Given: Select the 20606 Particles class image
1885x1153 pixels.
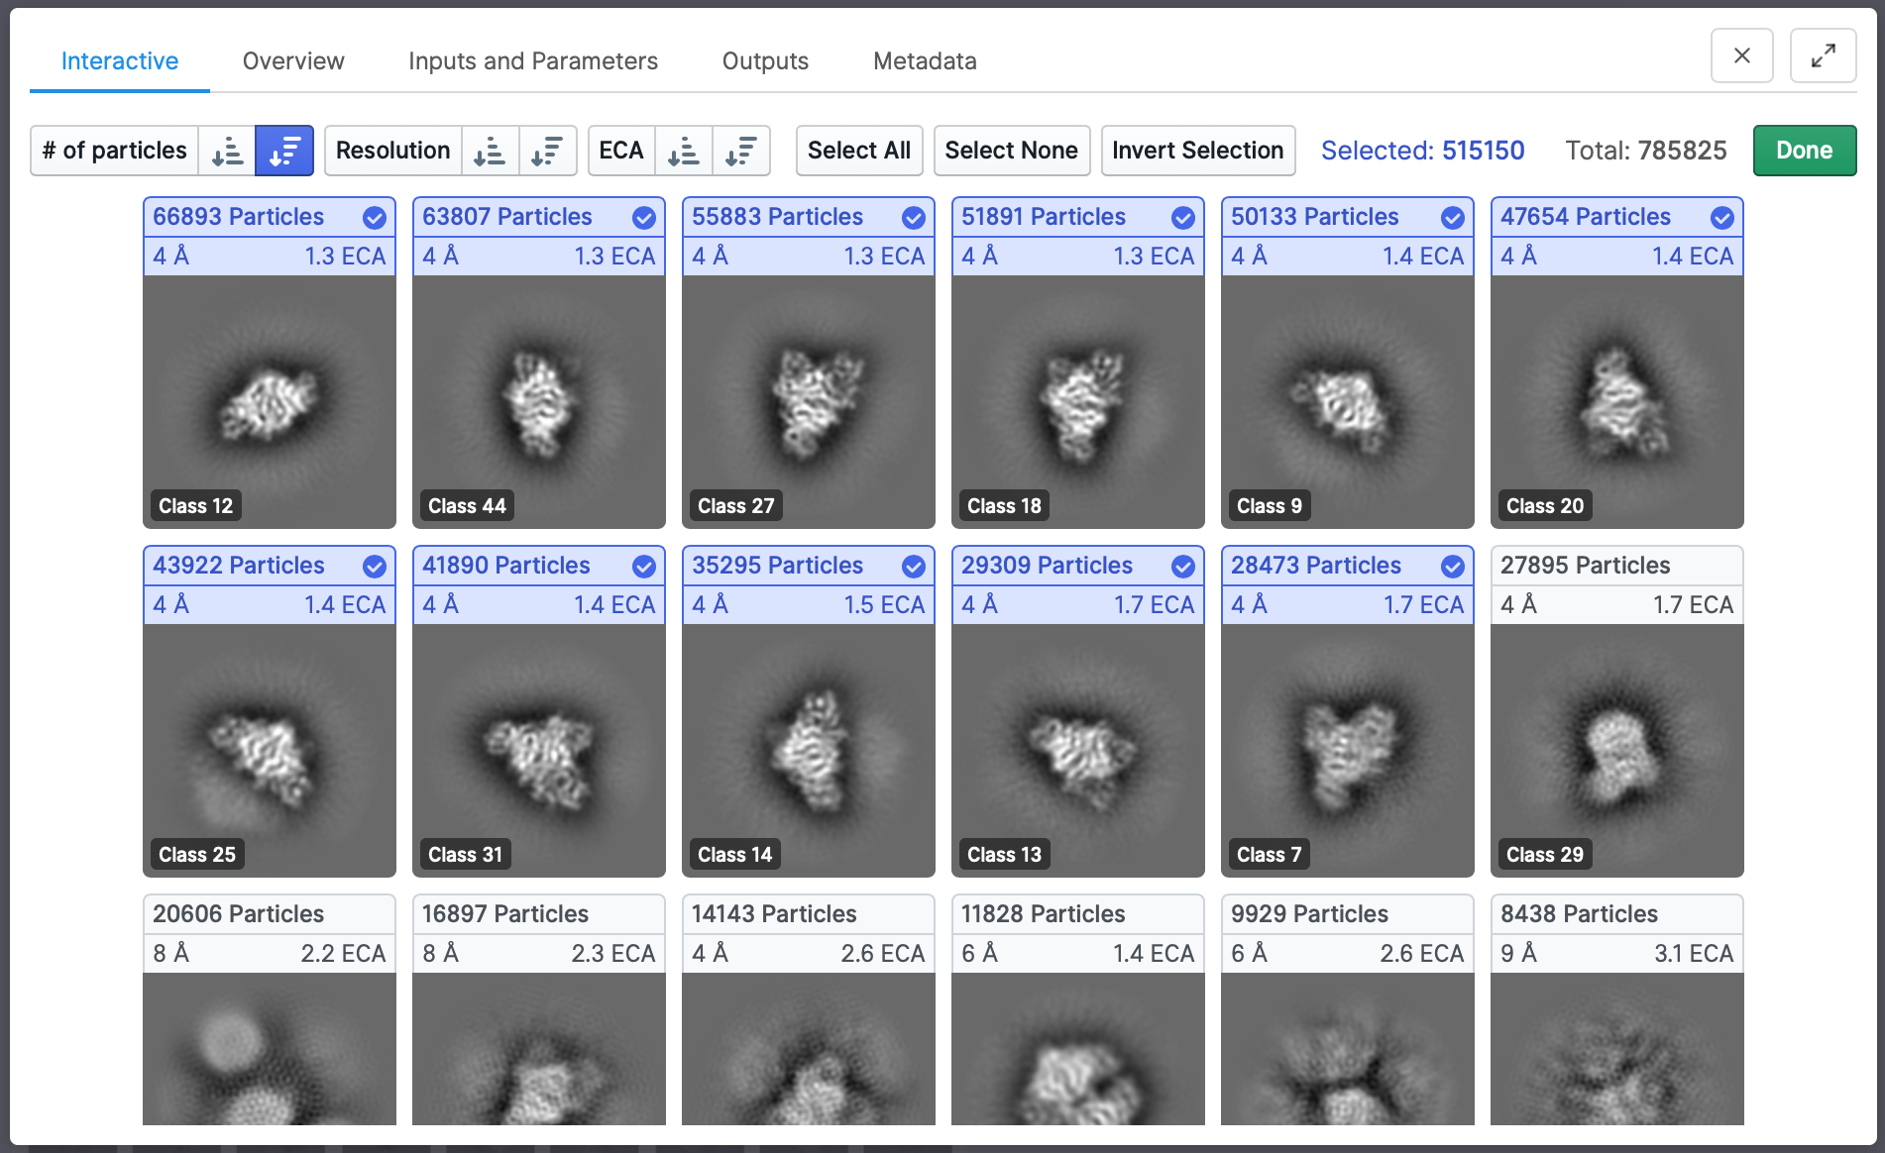Looking at the screenshot, I should pyautogui.click(x=270, y=1049).
